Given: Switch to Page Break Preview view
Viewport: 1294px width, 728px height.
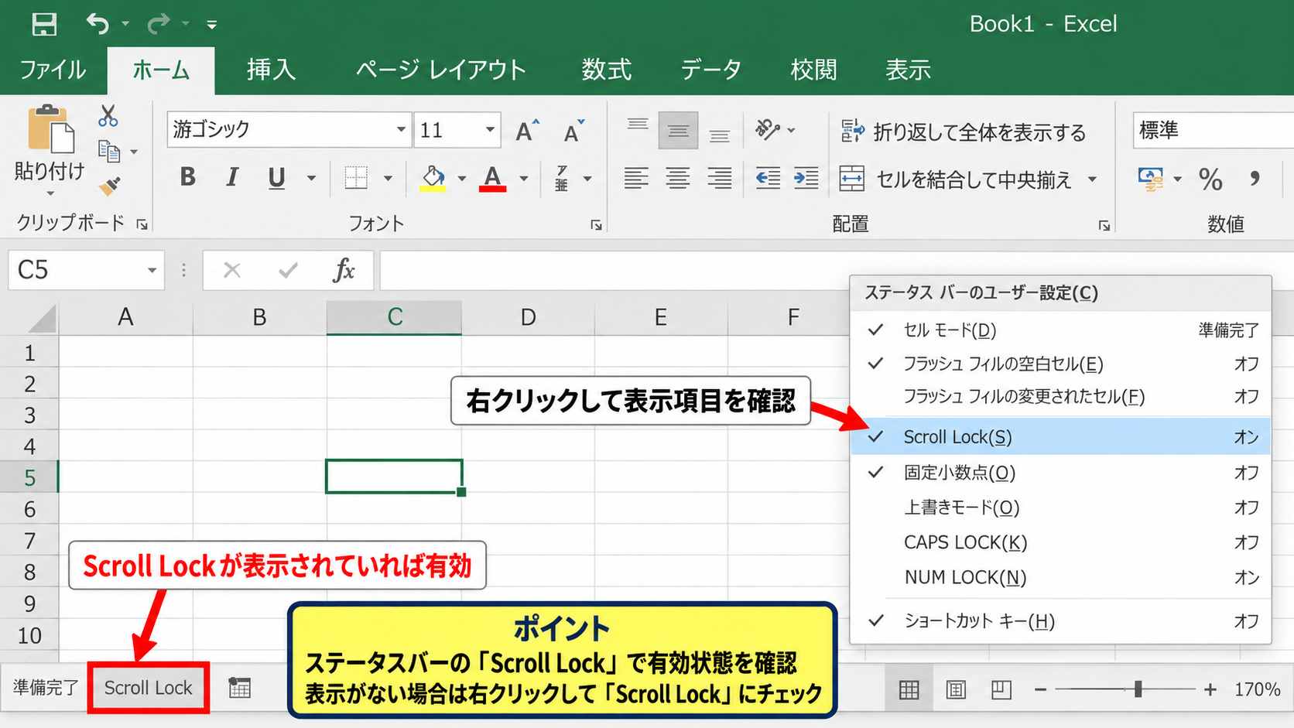Looking at the screenshot, I should [x=1001, y=689].
